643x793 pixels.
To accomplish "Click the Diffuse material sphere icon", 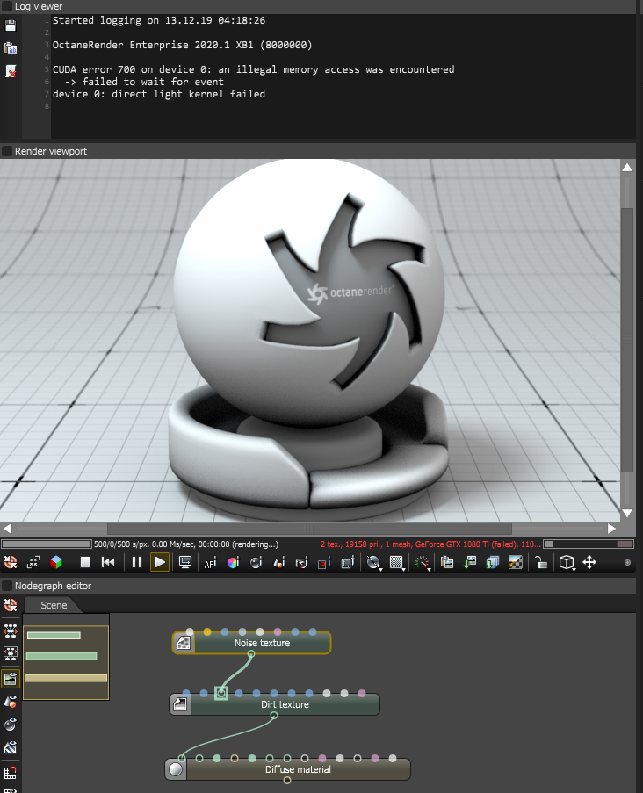I will pyautogui.click(x=176, y=770).
